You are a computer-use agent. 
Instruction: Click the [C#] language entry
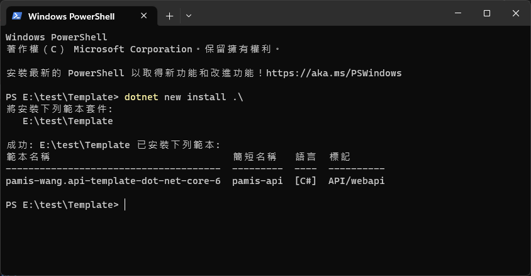pos(306,181)
